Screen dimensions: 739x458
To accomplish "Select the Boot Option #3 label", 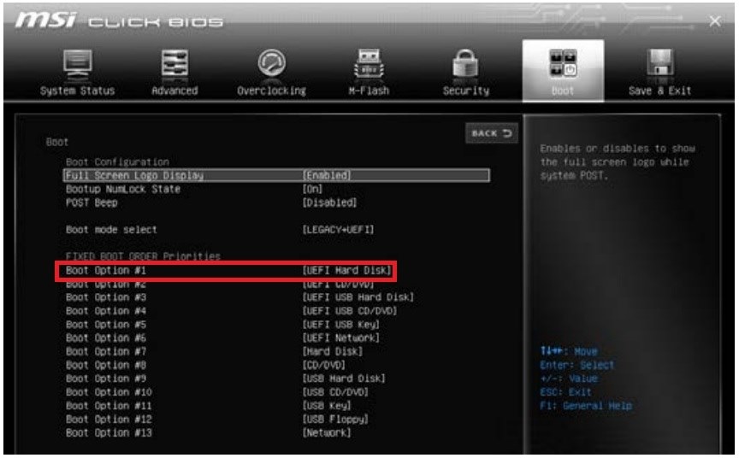I will click(x=106, y=297).
